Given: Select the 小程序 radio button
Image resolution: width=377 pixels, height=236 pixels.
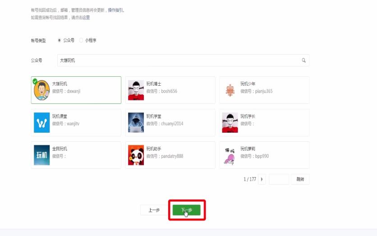Looking at the screenshot, I should pos(81,40).
